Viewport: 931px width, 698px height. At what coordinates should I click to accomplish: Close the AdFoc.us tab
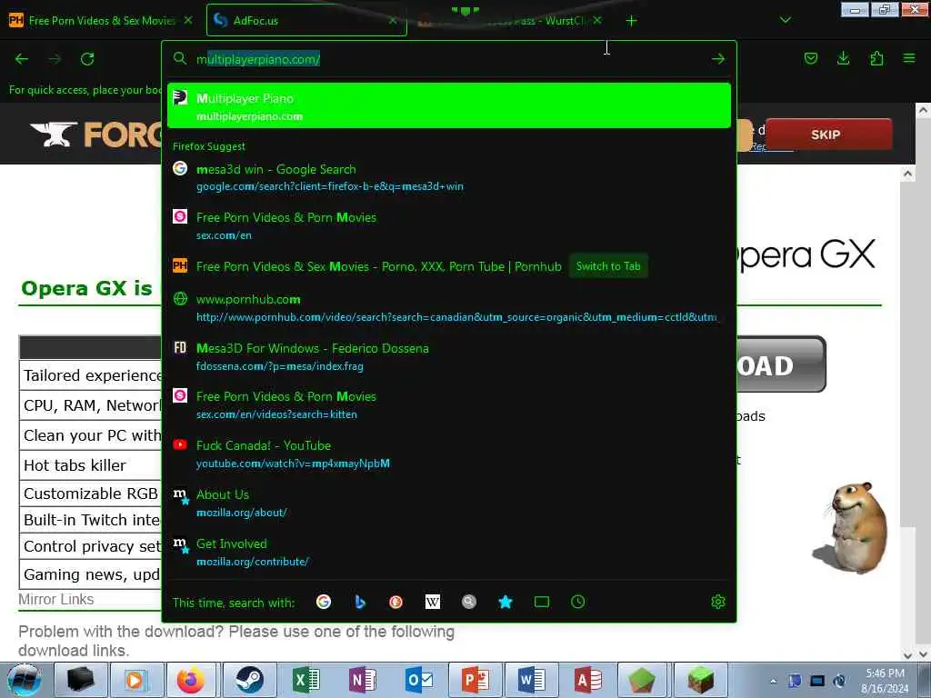tap(393, 20)
